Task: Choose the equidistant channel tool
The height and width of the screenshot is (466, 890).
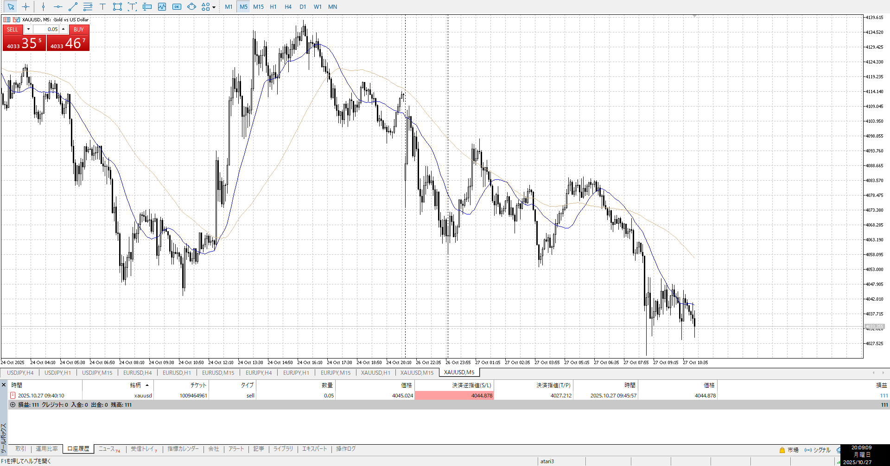Action: coord(88,6)
